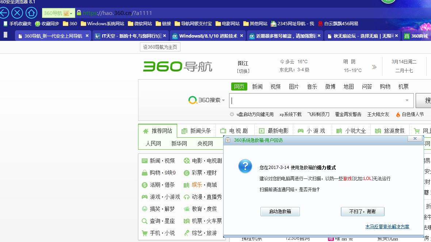Open Windows系统网站 bookmarks folder
The width and height of the screenshot is (431, 242).
(102, 24)
